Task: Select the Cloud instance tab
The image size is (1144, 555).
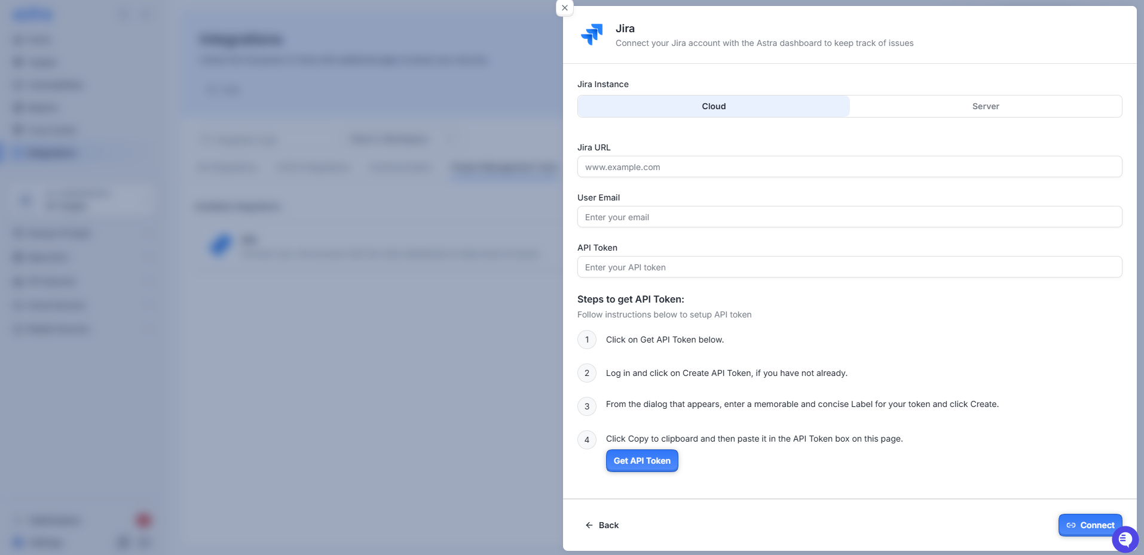Action: click(x=714, y=106)
